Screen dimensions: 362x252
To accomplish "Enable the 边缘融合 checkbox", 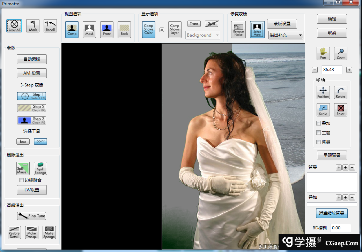I will pos(21,180).
